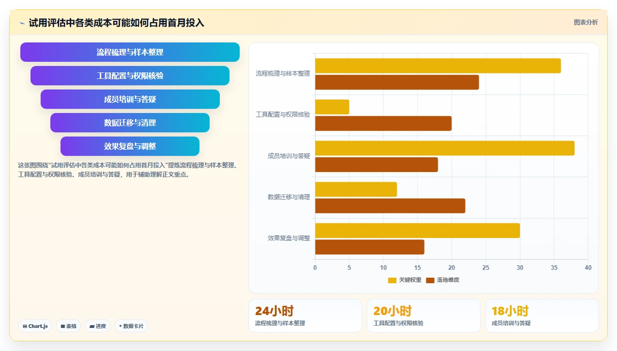Click the Chart.js tag chip
The image size is (617, 351).
coord(35,326)
